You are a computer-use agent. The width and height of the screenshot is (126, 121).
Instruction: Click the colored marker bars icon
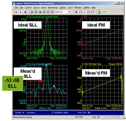pos(93,12)
